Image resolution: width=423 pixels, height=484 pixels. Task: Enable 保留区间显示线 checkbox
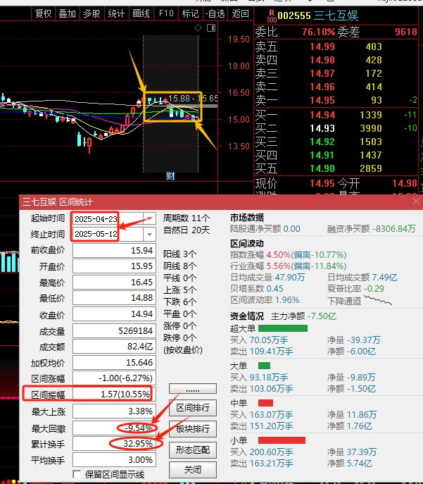(77, 474)
